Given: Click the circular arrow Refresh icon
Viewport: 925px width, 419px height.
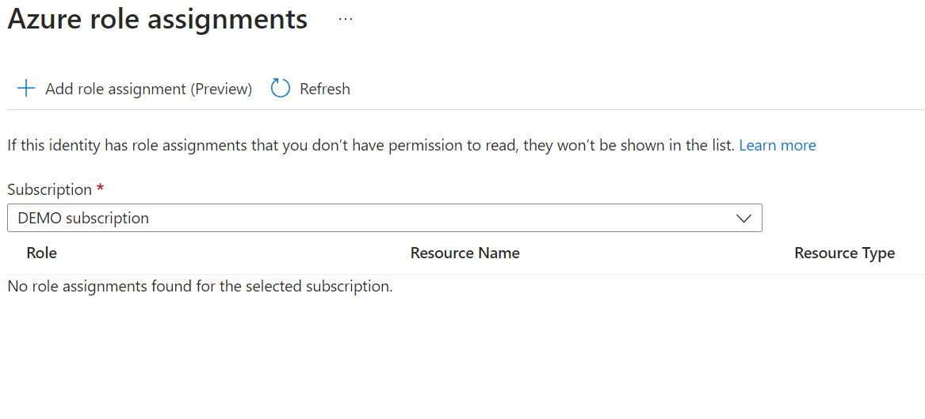Looking at the screenshot, I should (x=281, y=89).
